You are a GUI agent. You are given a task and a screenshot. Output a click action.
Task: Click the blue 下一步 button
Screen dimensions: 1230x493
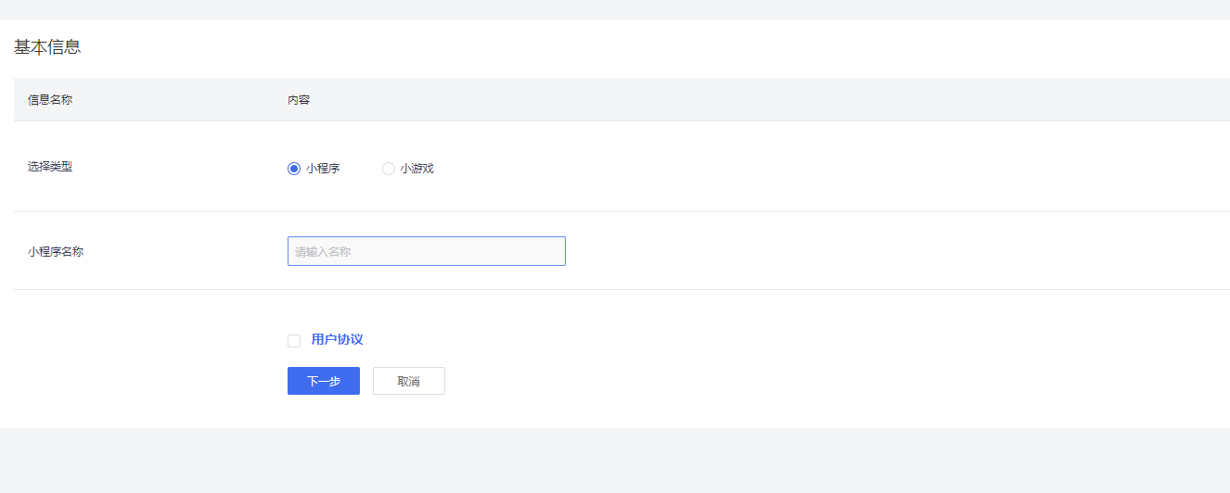tap(324, 381)
